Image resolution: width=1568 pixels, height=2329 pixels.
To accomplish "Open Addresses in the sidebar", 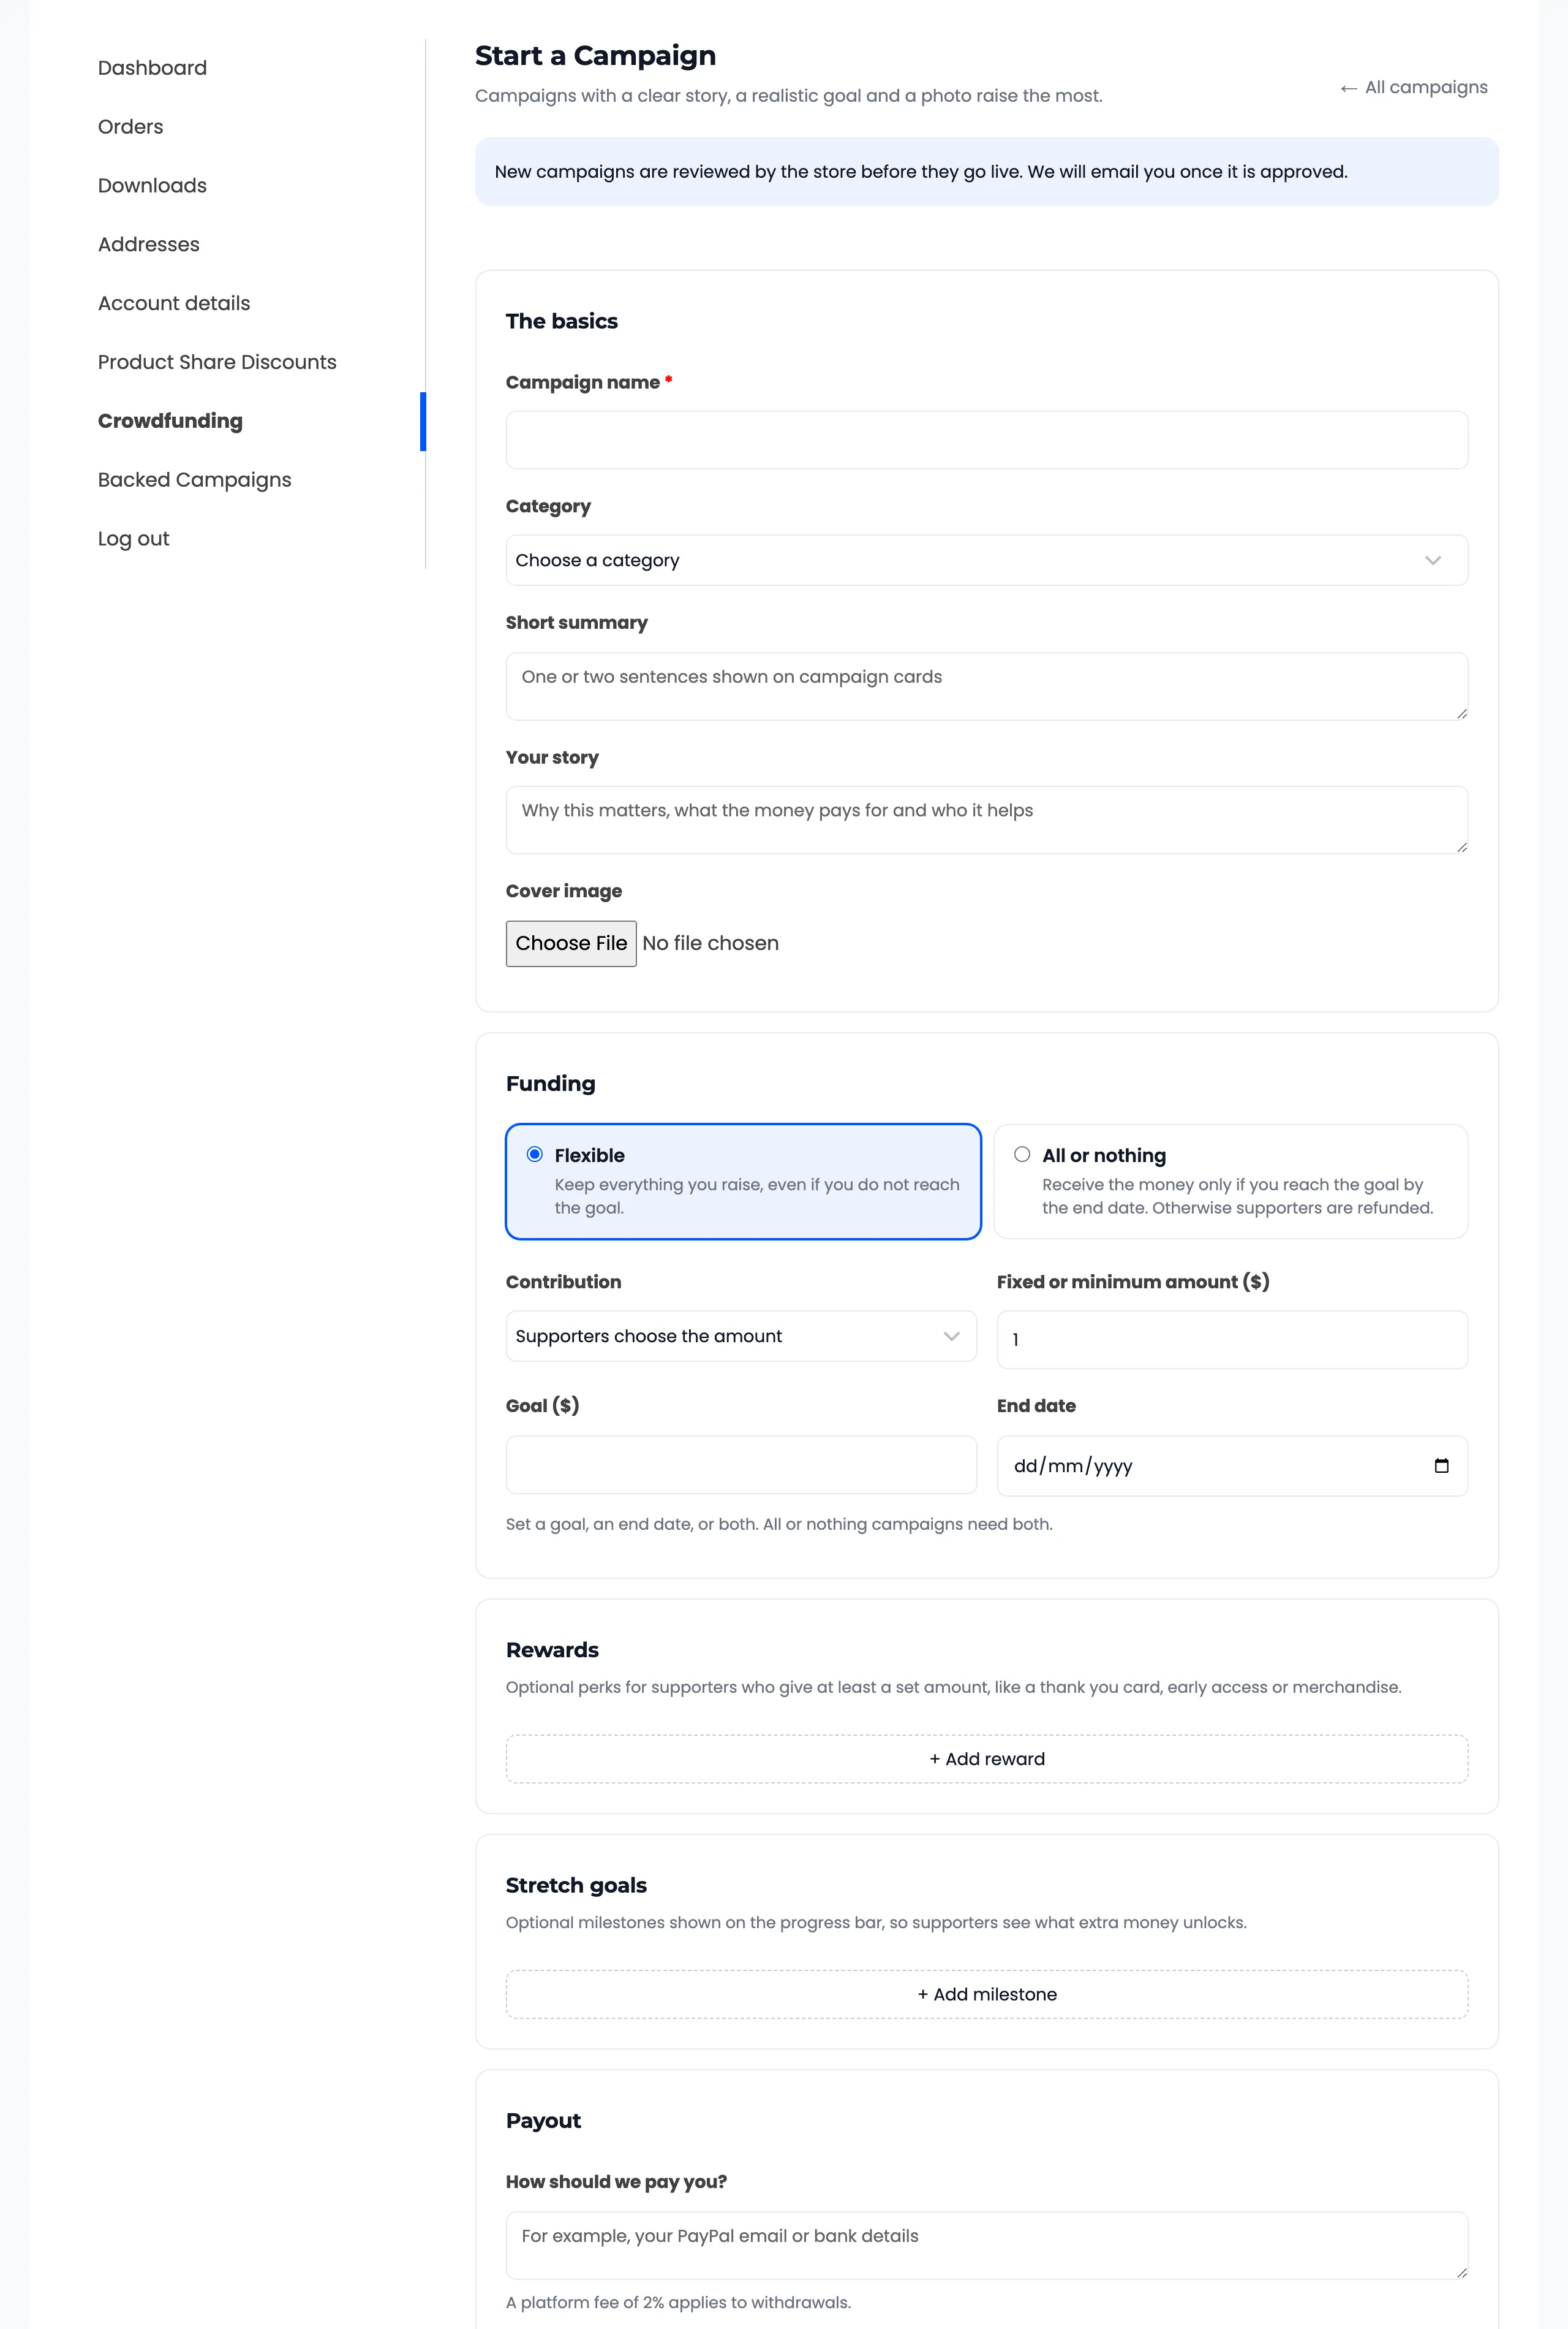I will [x=148, y=245].
